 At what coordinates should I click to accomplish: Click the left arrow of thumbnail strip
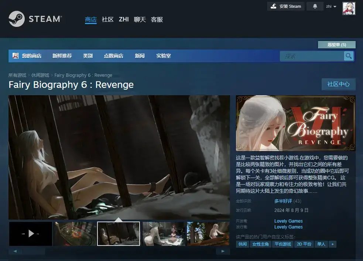(x=15, y=251)
